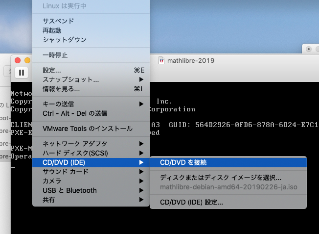Viewport: 319px width, 234px height.
Task: Click 一時停止 to pause the VM
Action: click(x=91, y=55)
